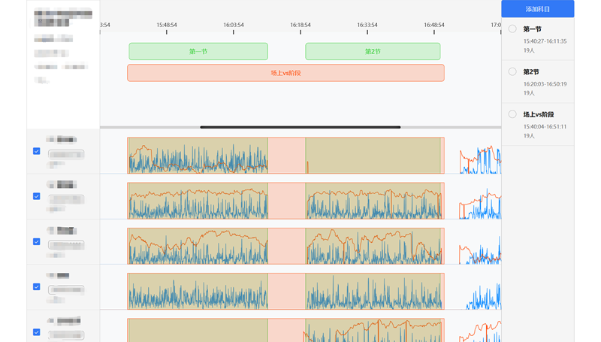The image size is (601, 342).
Task: Click the 16:33:54 time axis label
Action: point(367,25)
